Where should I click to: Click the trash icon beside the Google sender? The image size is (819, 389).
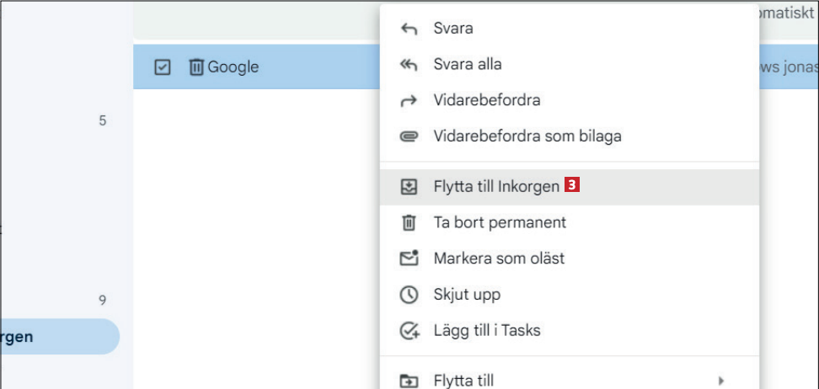[196, 67]
